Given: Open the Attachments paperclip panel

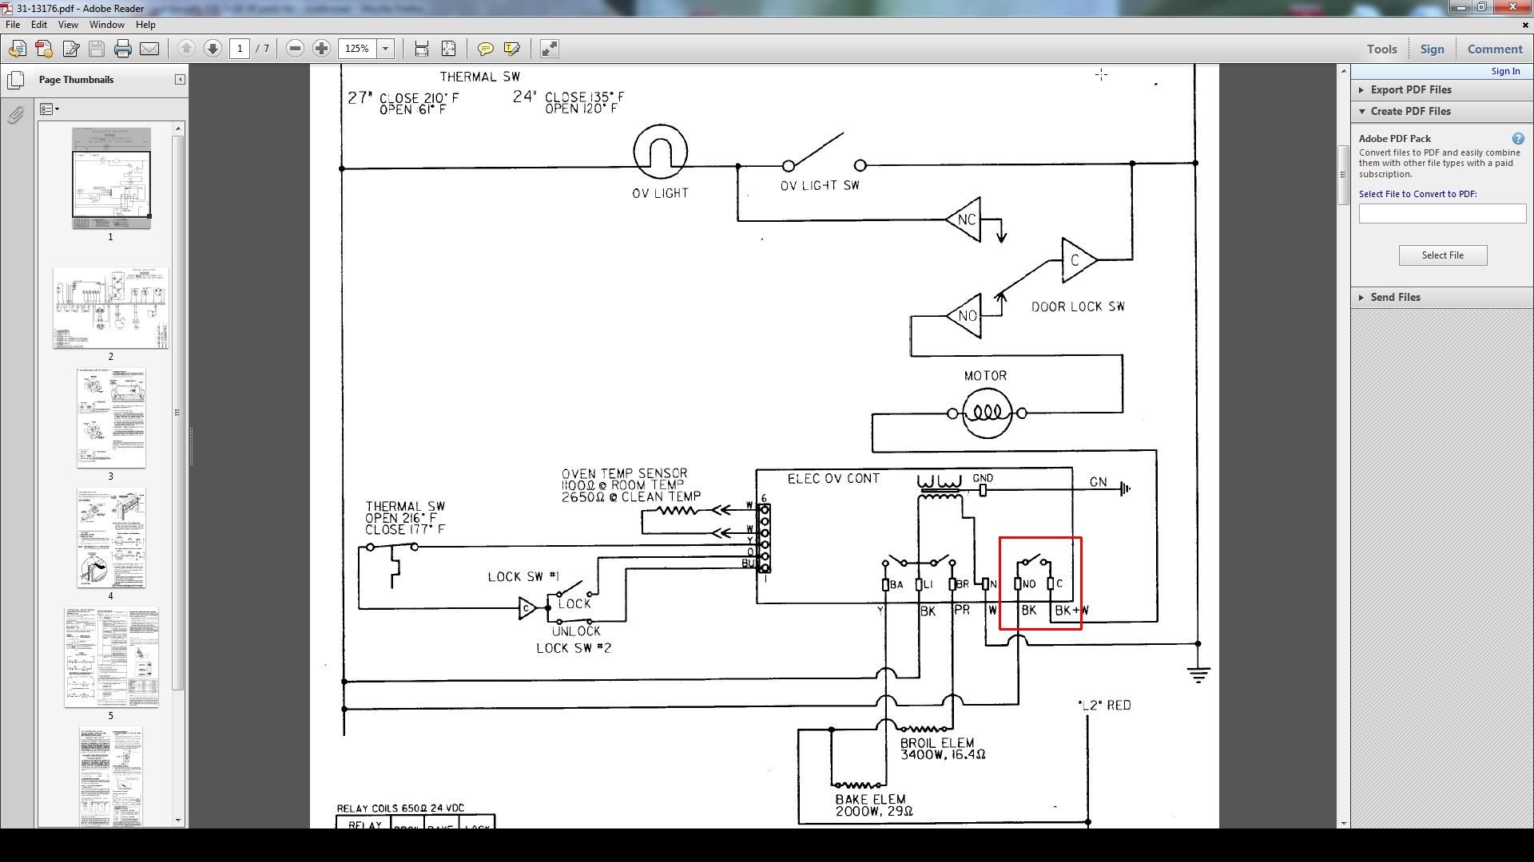Looking at the screenshot, I should tap(15, 116).
